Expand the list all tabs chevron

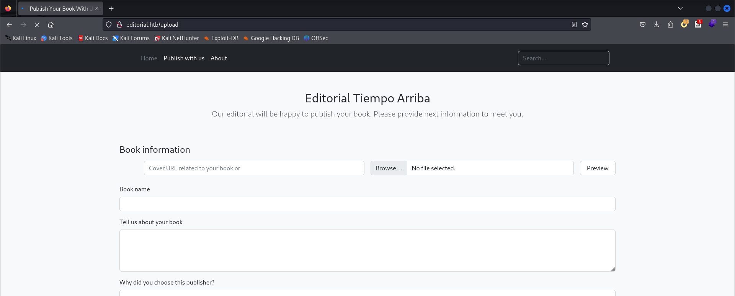680,8
